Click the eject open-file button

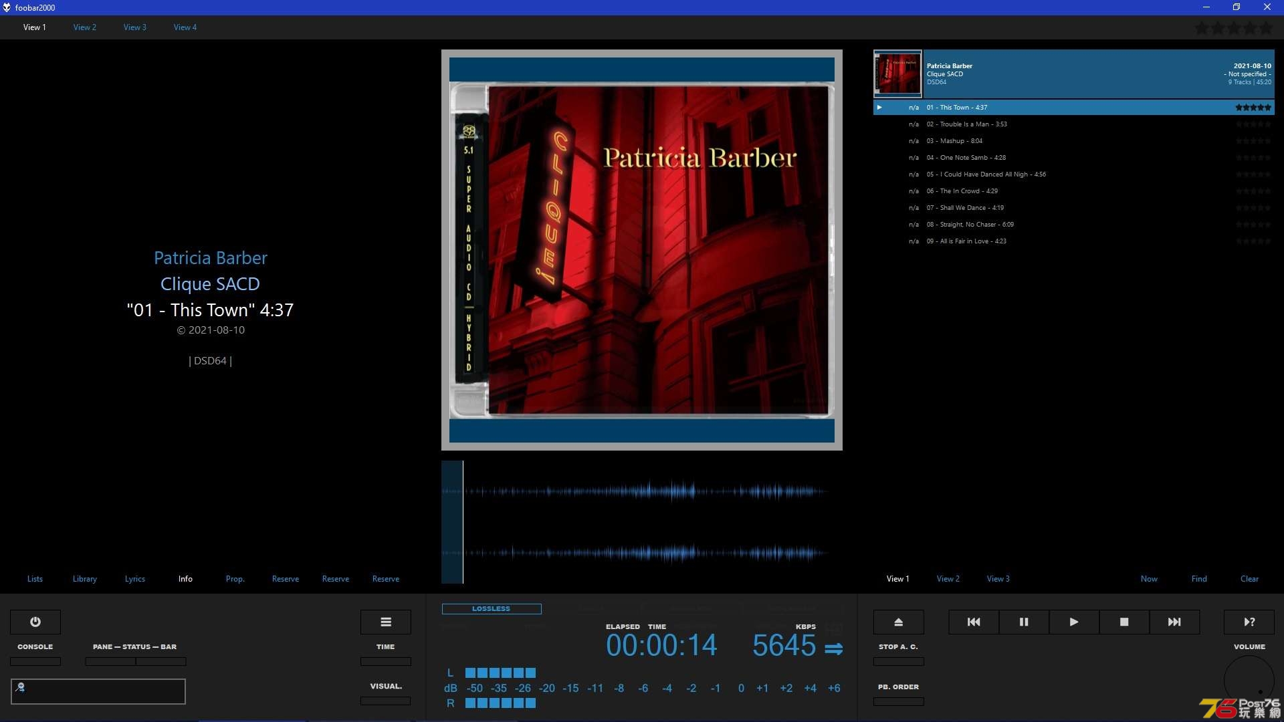[899, 622]
